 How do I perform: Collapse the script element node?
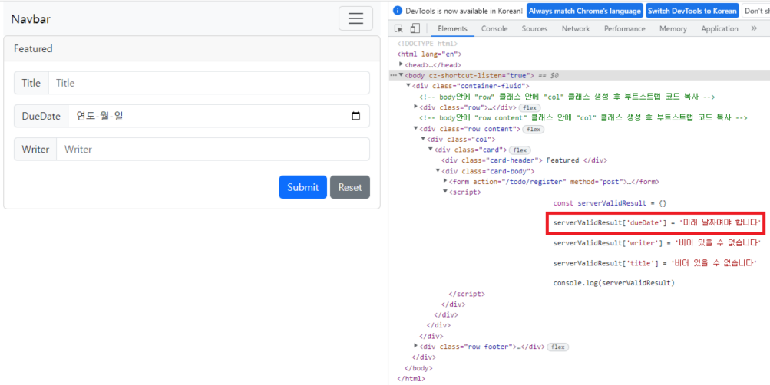coord(445,192)
